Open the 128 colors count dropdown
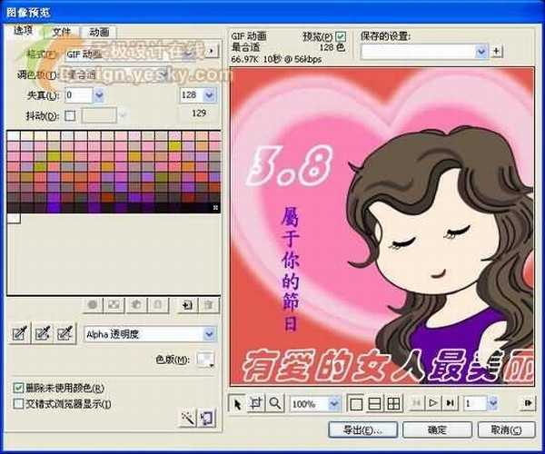This screenshot has height=454, width=545. tap(209, 94)
